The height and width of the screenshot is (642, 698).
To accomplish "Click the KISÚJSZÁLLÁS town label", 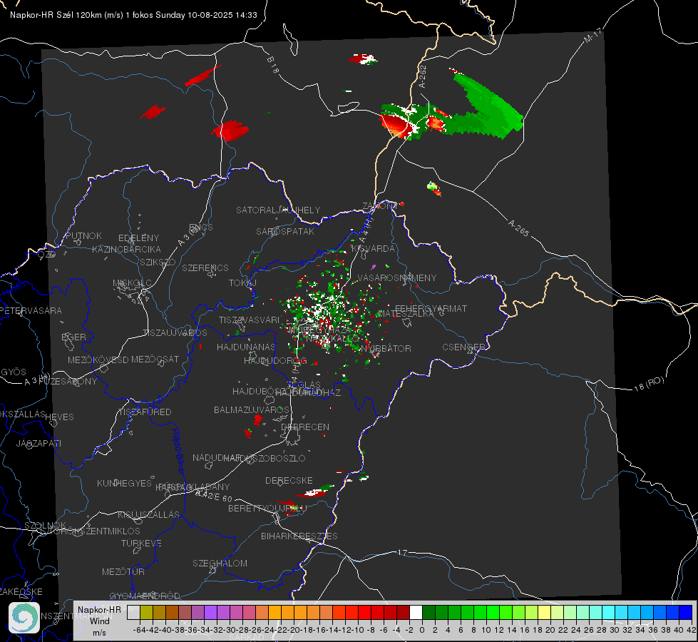I will tap(149, 514).
